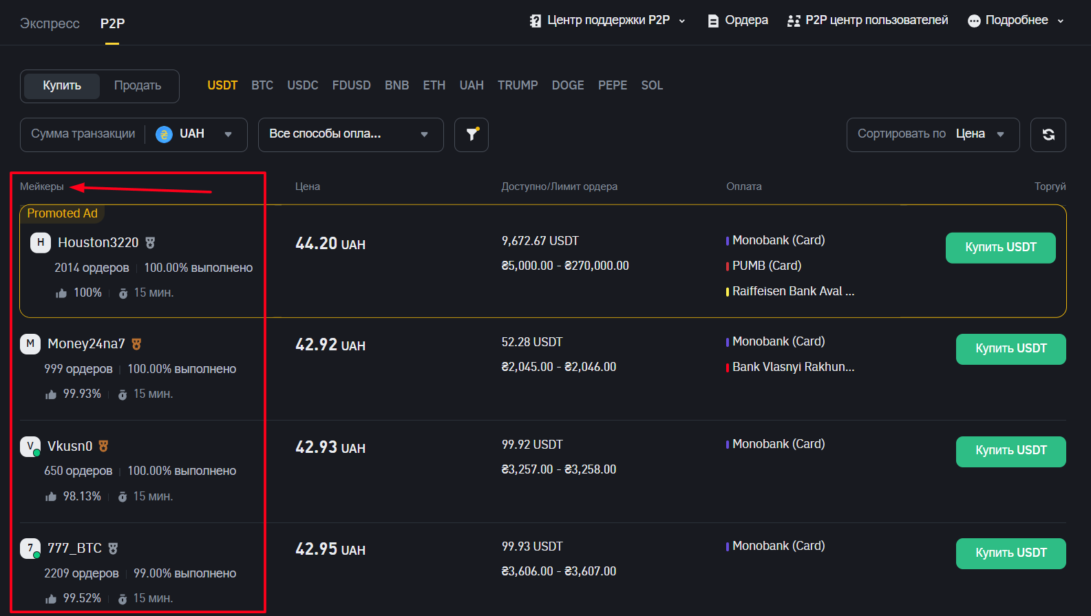Click the P2P support center icon
The height and width of the screenshot is (616, 1091).
(535, 21)
